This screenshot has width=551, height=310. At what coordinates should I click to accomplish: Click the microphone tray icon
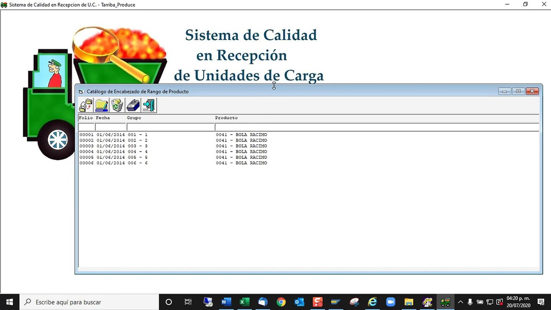click(x=470, y=302)
